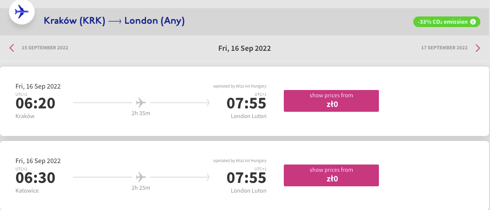Select 17 September 2022 date link

(x=444, y=48)
